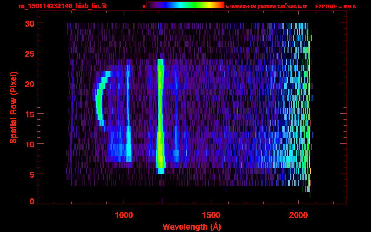This screenshot has height=232, width=371.
Task: Click the Spatial Row (Pixel) axis title
Action: click(x=13, y=107)
